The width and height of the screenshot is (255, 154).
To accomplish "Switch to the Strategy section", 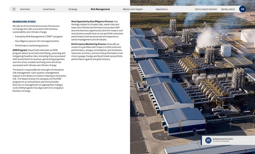I will (x=73, y=9).
